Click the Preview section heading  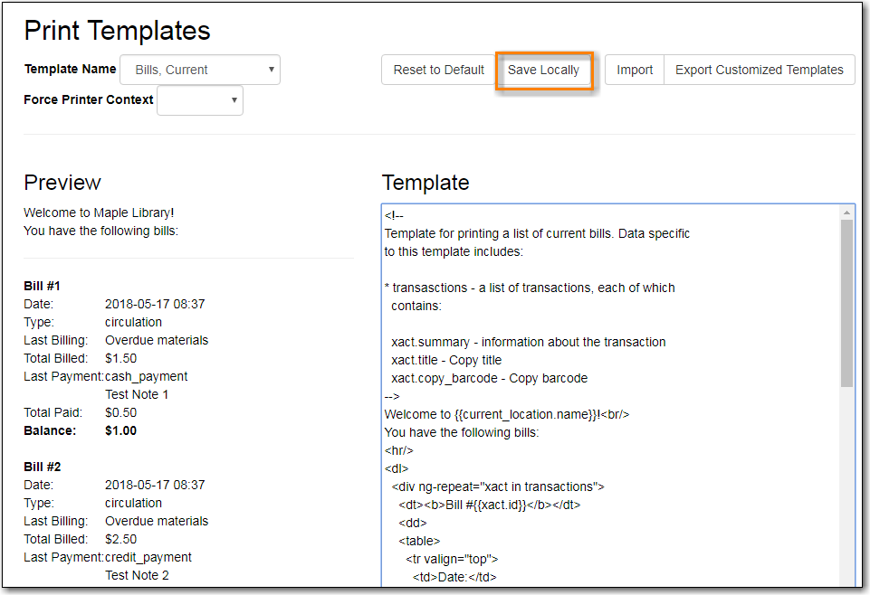(x=62, y=183)
